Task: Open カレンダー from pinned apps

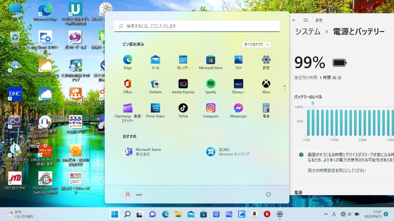Action: click(183, 62)
